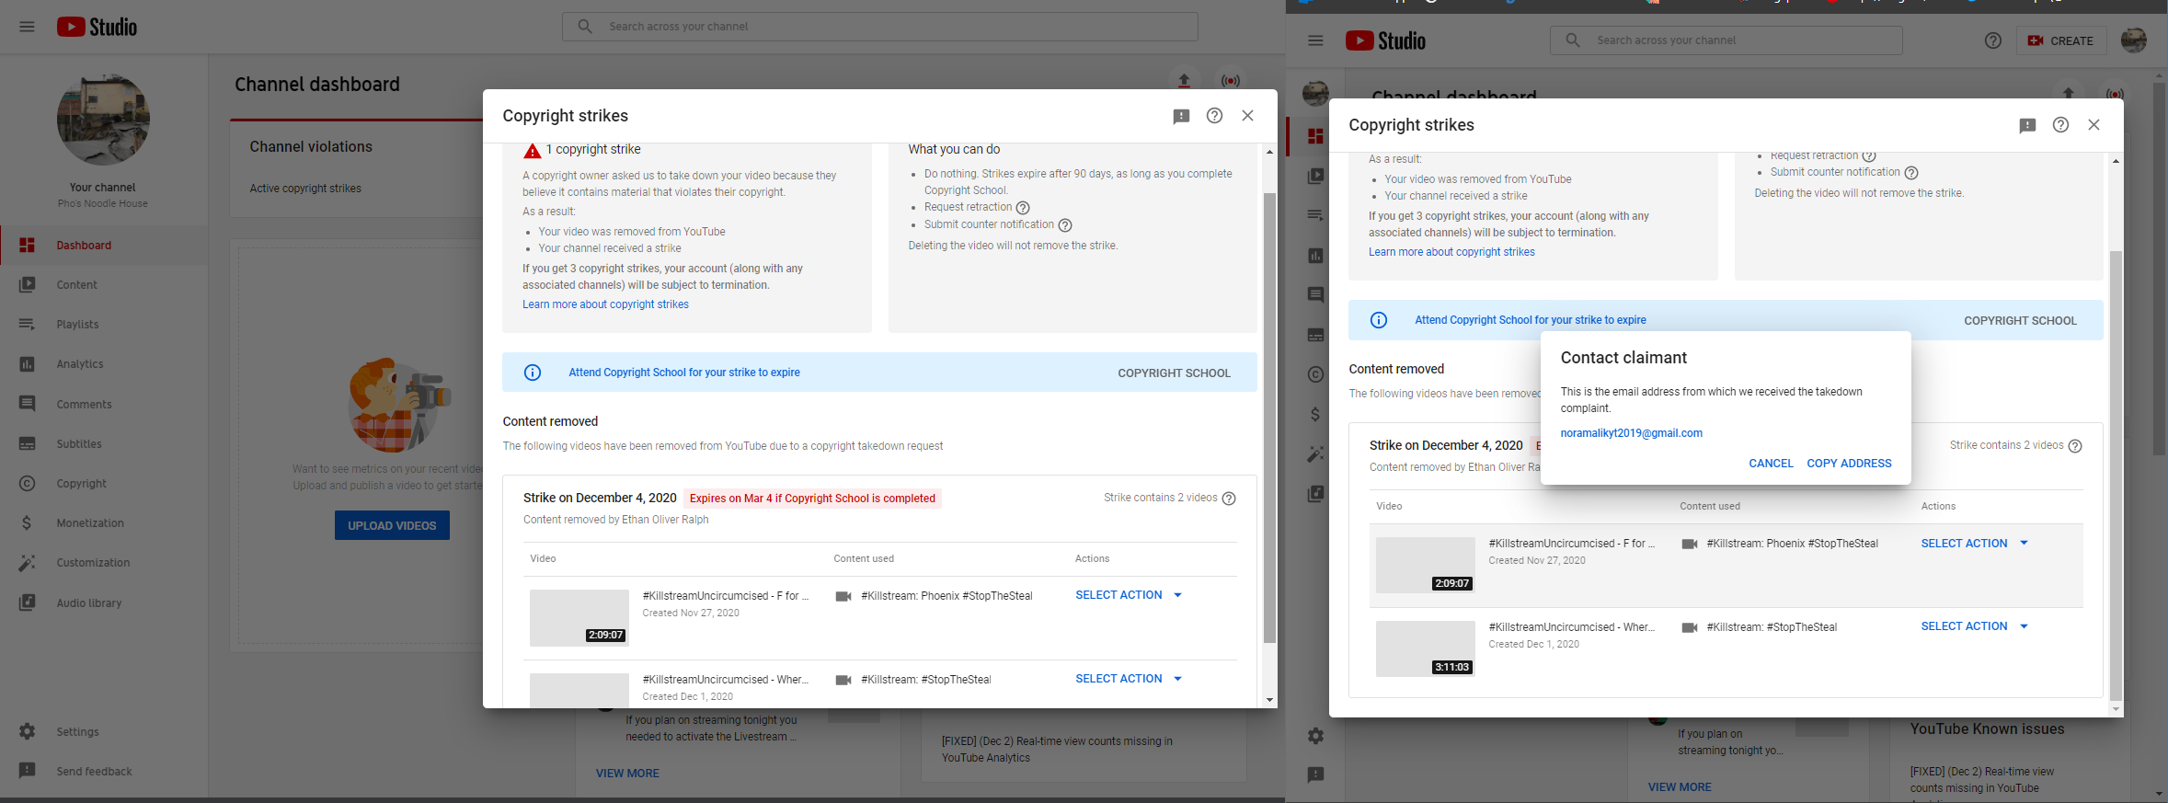The width and height of the screenshot is (2168, 803).
Task: Click Send feedback icon in right collapsed sidebar
Action: coord(1315,774)
